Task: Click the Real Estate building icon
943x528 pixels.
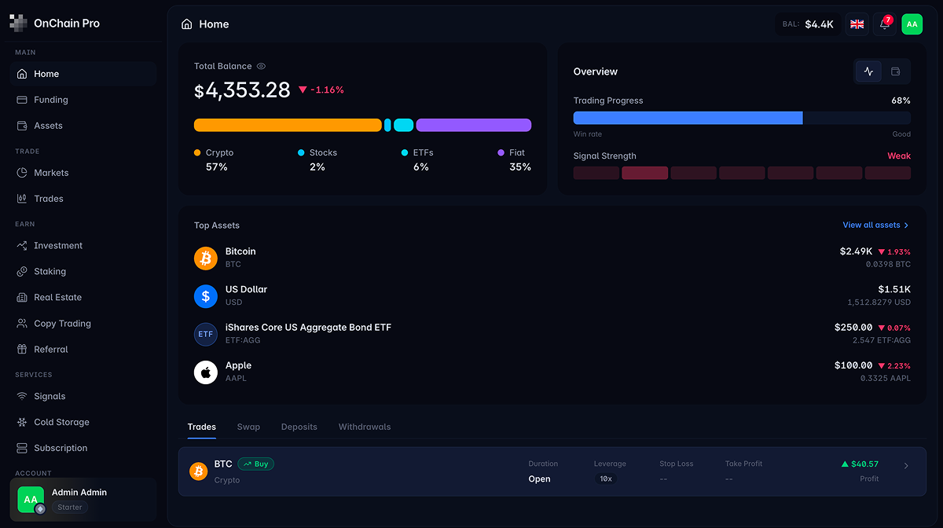Action: pyautogui.click(x=21, y=298)
